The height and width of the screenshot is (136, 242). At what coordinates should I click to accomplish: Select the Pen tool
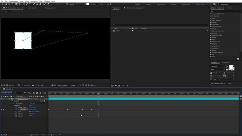pos(27,4)
